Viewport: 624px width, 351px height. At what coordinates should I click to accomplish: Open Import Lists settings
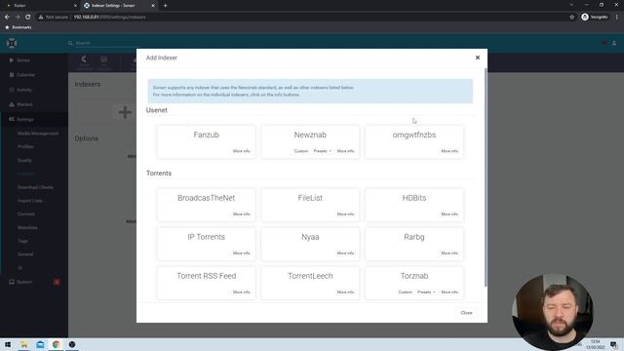30,201
